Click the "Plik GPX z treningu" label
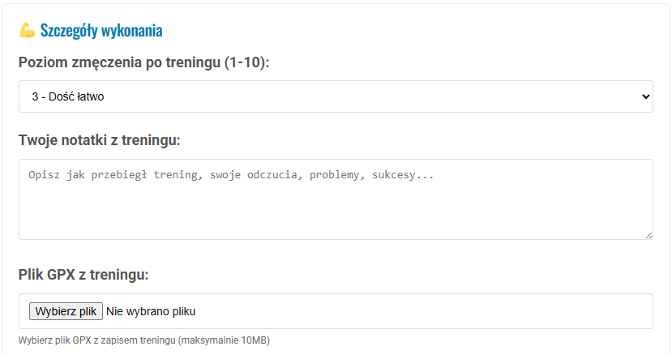672x355 pixels. (x=83, y=275)
